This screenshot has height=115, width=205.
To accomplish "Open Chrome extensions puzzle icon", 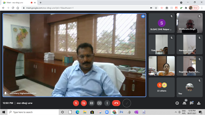I will 186,8.
